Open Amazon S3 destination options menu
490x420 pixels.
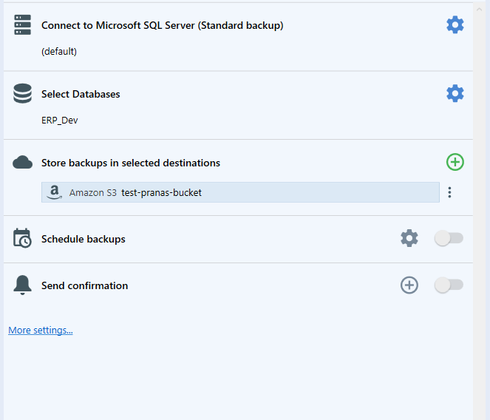coord(449,192)
